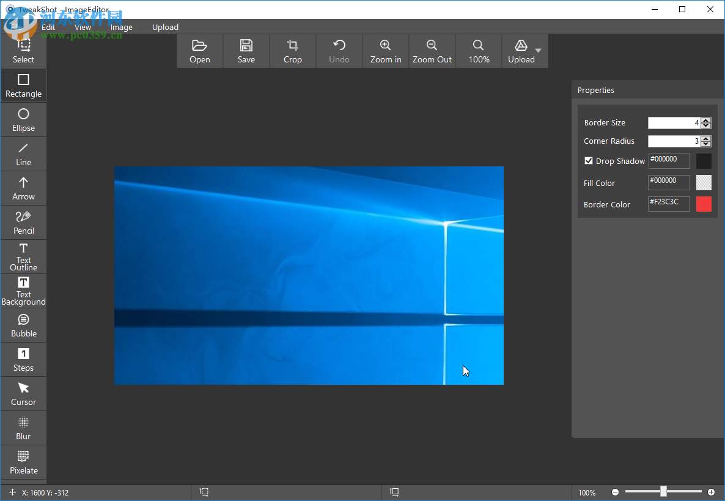Screen dimensions: 725x501
Task: Choose the Text Outline tool
Action: click(23, 256)
